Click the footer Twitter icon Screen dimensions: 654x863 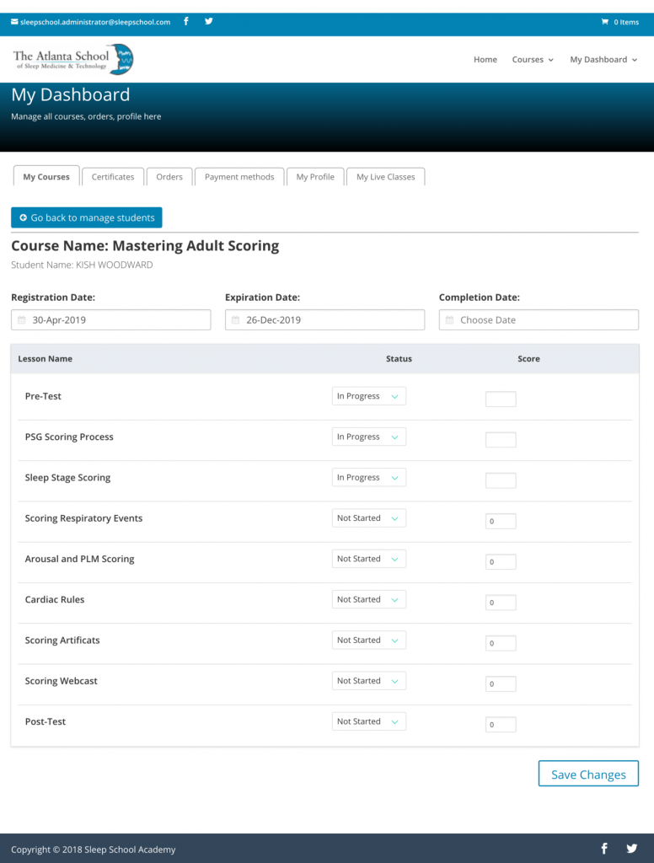click(x=632, y=849)
